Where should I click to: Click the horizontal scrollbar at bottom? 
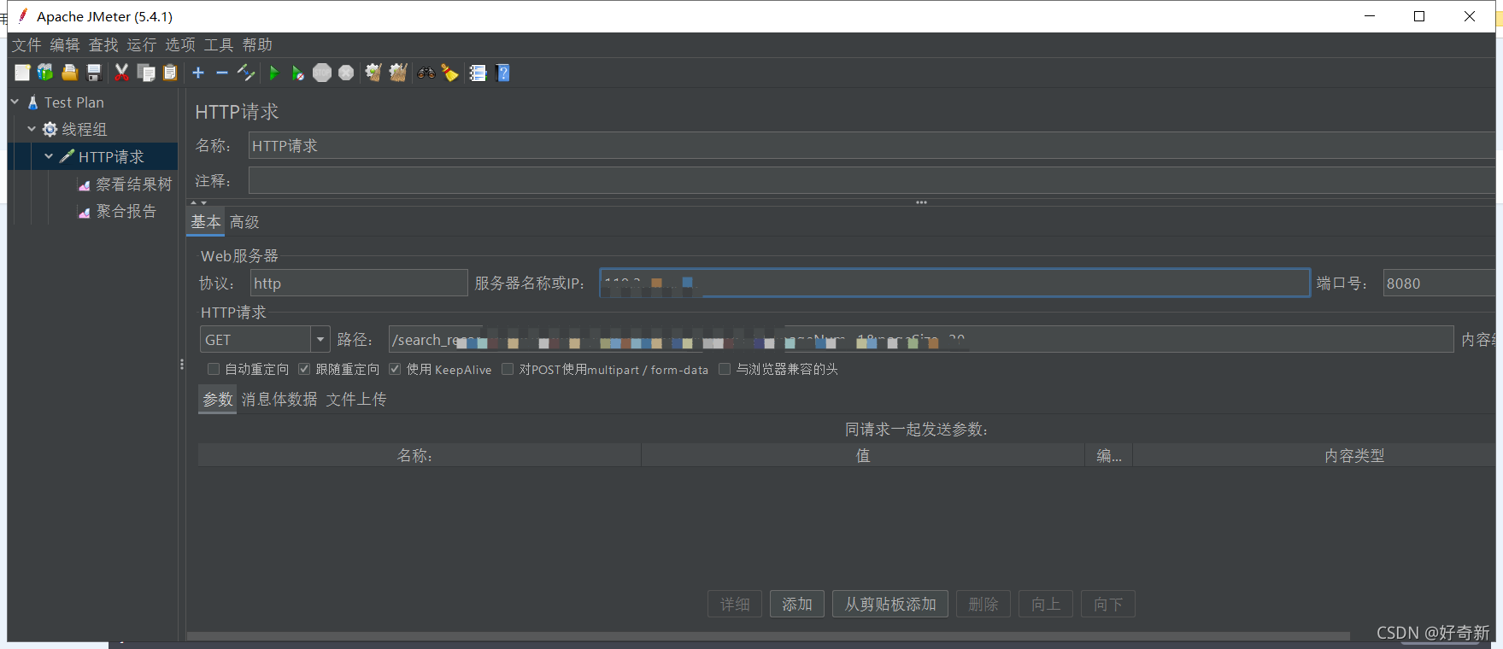pyautogui.click(x=768, y=636)
